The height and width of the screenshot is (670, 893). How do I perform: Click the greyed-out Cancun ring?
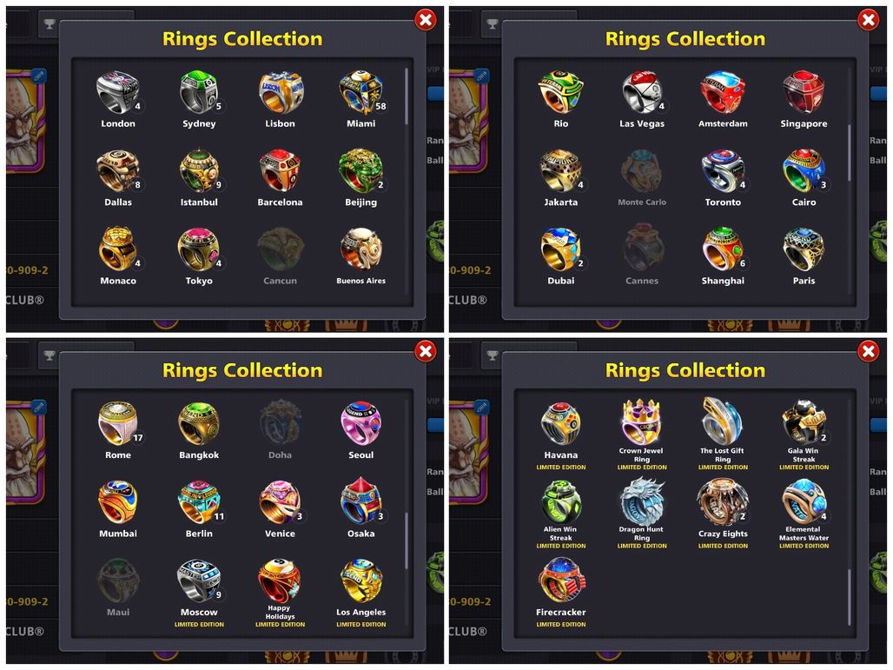(x=281, y=249)
